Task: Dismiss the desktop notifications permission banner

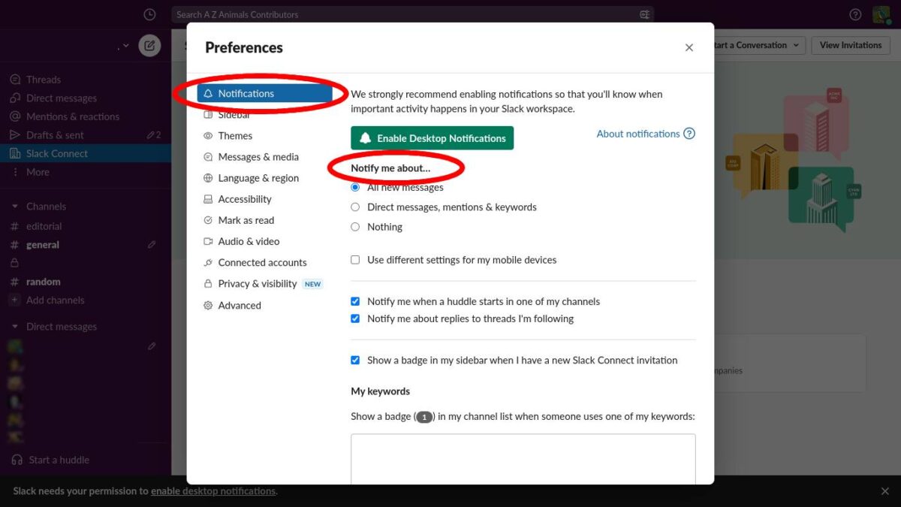Action: [885, 491]
